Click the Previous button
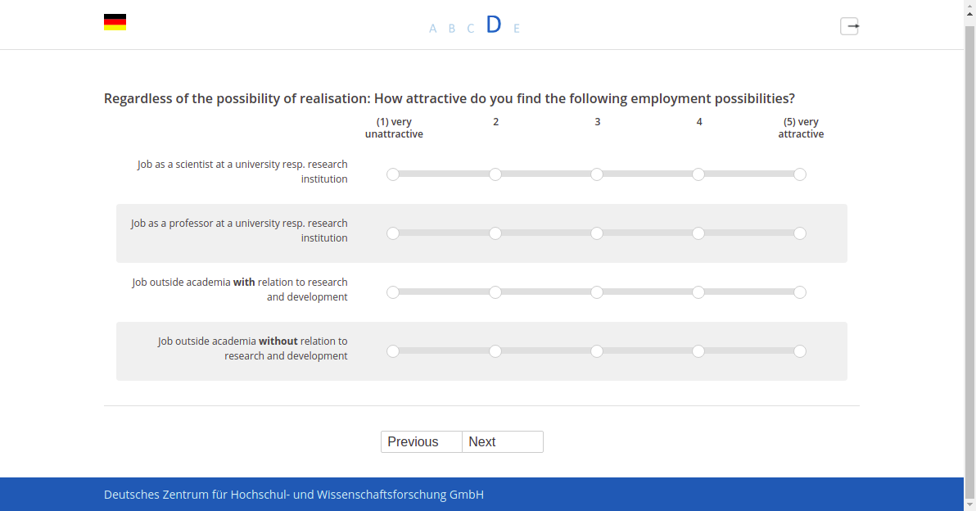Screen dimensions: 976x511 pyautogui.click(x=422, y=442)
